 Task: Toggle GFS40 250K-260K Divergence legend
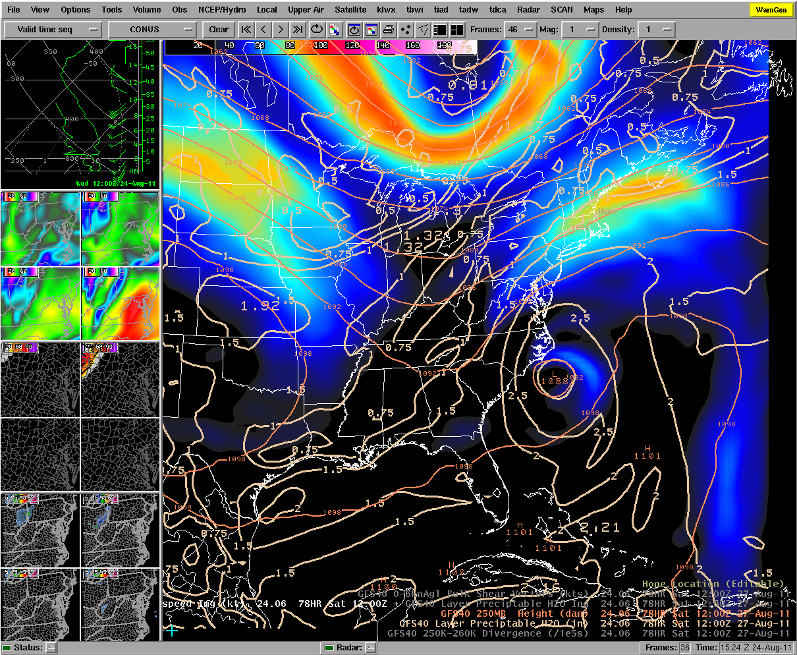coord(588,633)
